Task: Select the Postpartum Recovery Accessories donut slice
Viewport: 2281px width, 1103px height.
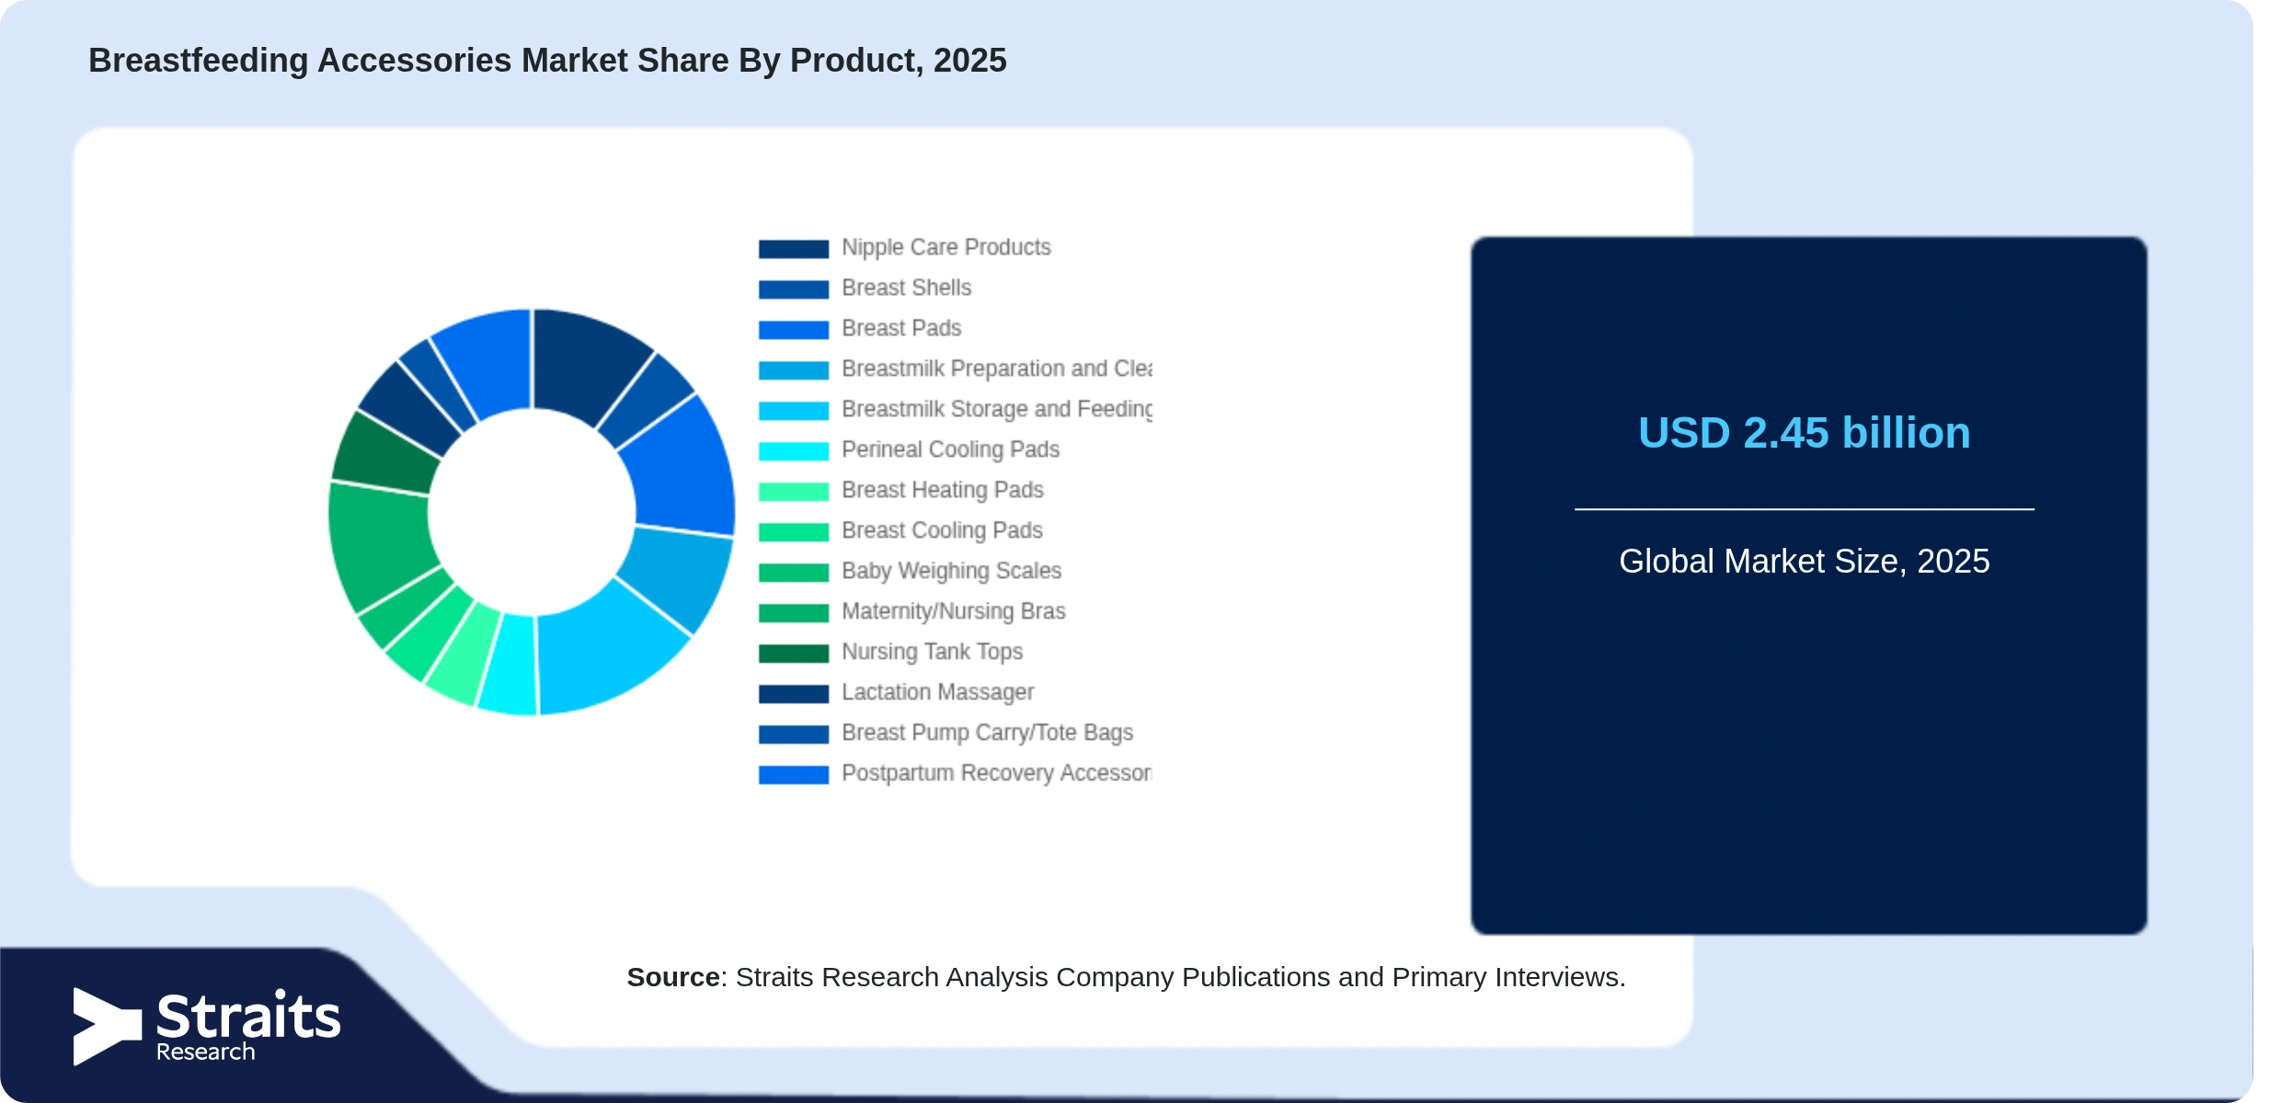Action: (487, 361)
